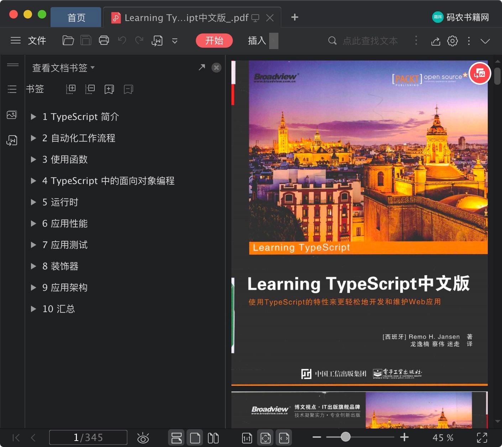Go to first page icon
Screen dimensions: 502x447
coord(16,438)
